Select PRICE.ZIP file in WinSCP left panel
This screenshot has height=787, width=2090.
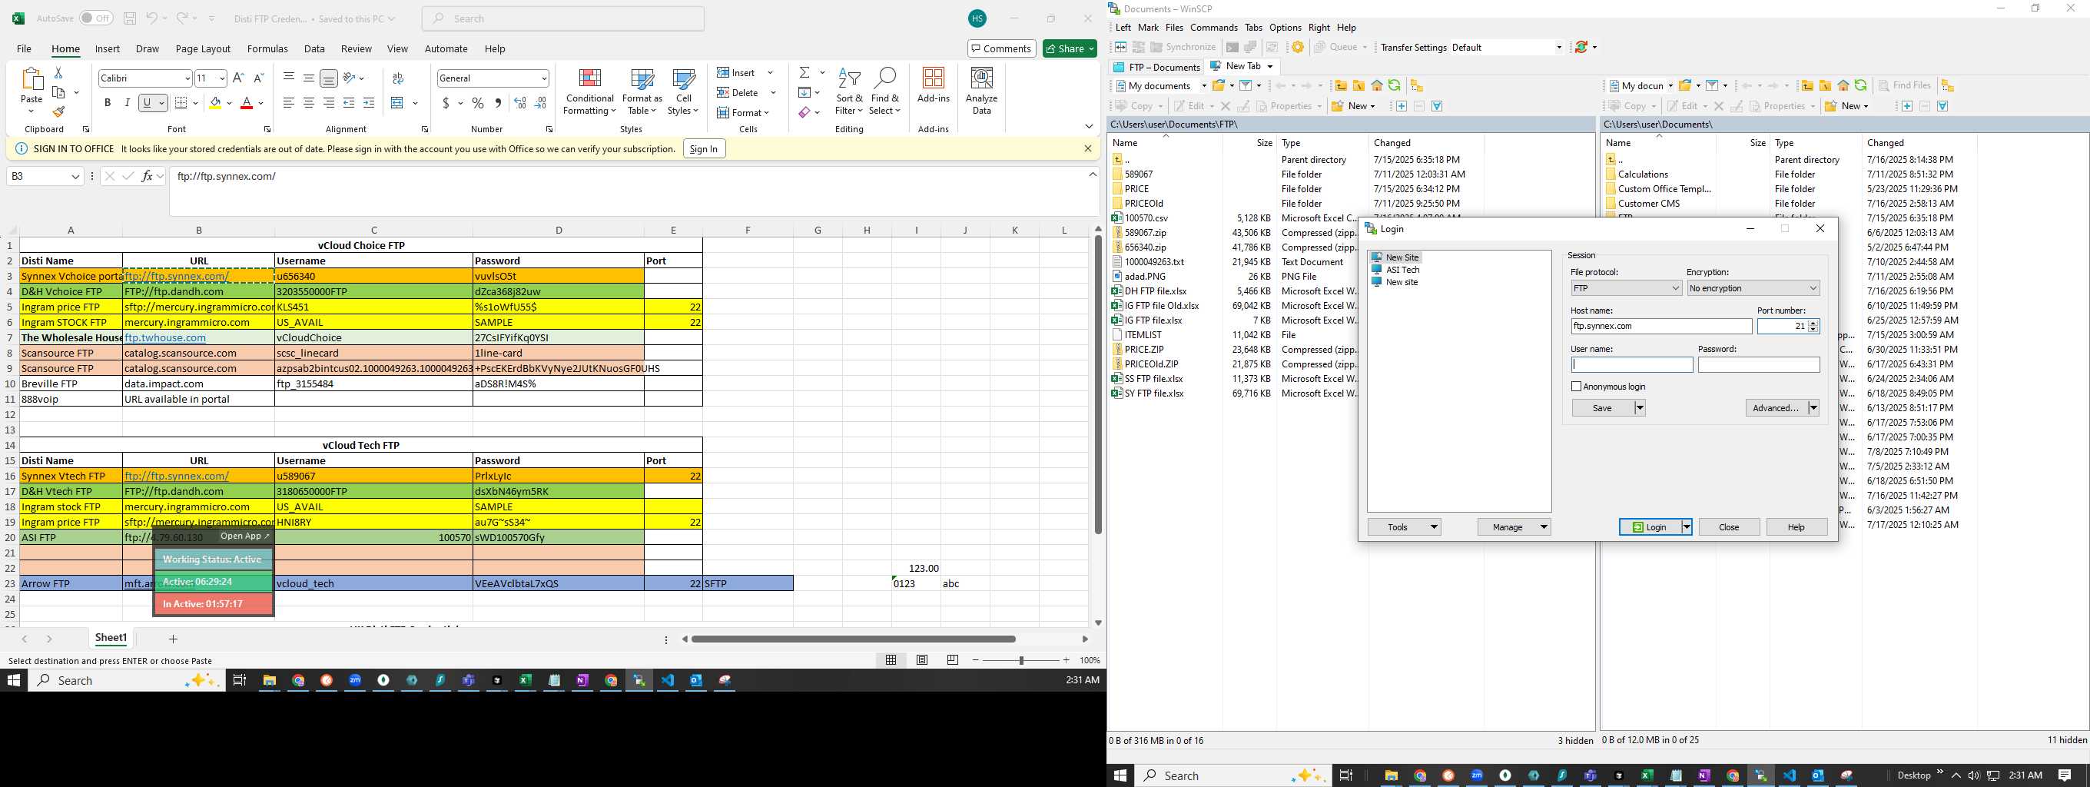[x=1144, y=350]
